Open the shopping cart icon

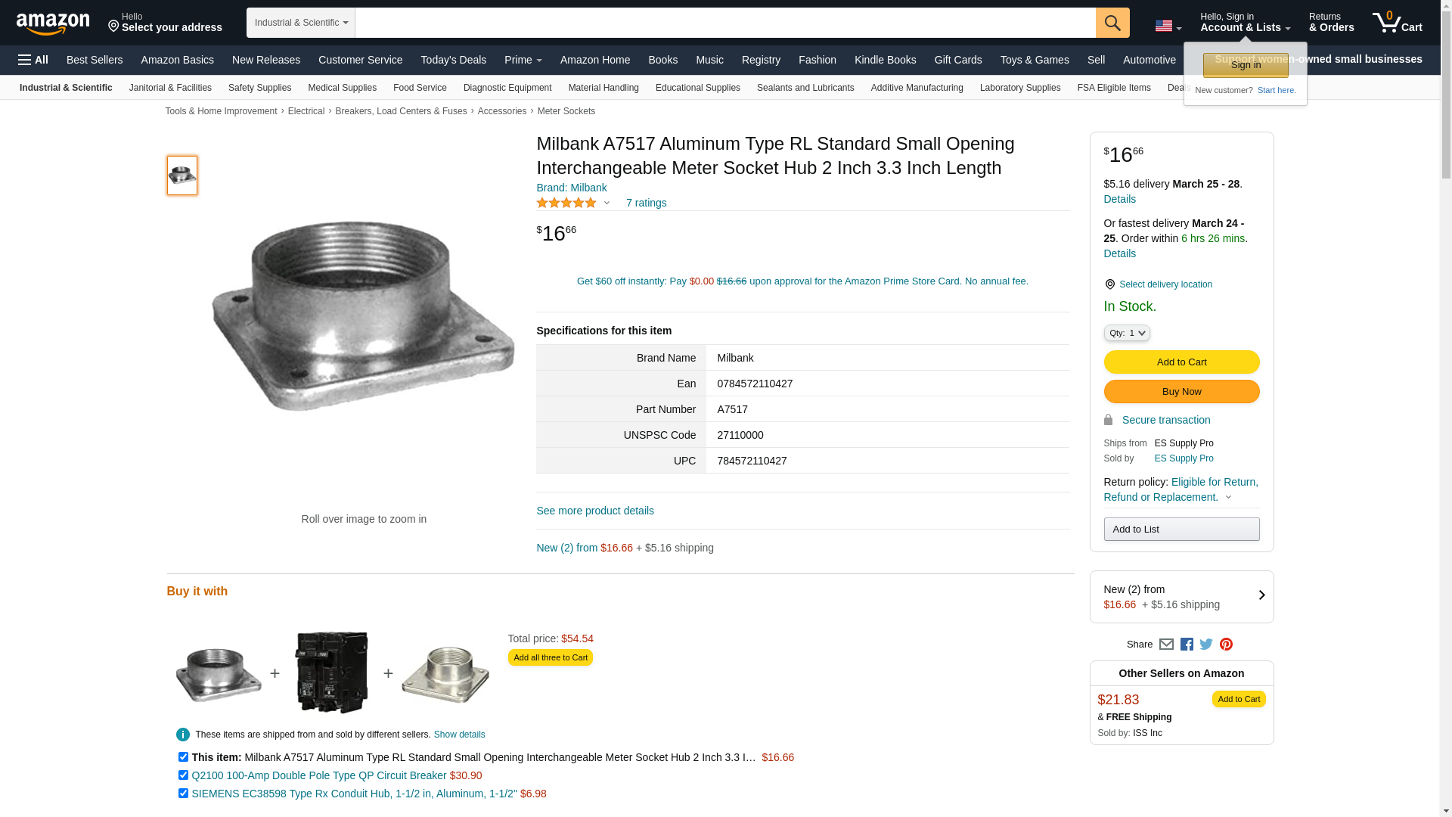[1397, 23]
